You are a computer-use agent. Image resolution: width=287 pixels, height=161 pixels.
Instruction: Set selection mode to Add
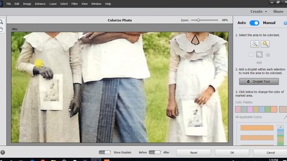[x=259, y=55]
